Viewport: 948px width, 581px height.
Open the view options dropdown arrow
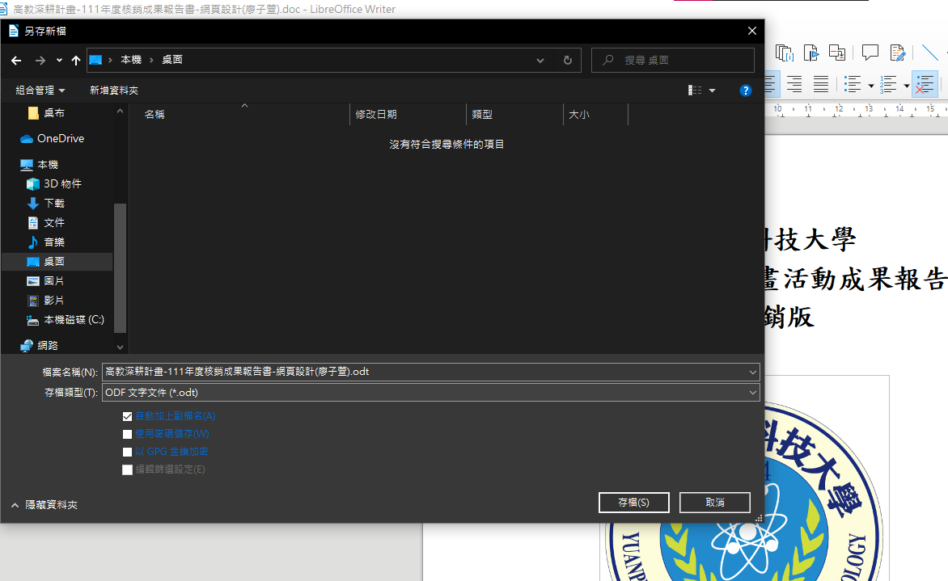point(712,91)
